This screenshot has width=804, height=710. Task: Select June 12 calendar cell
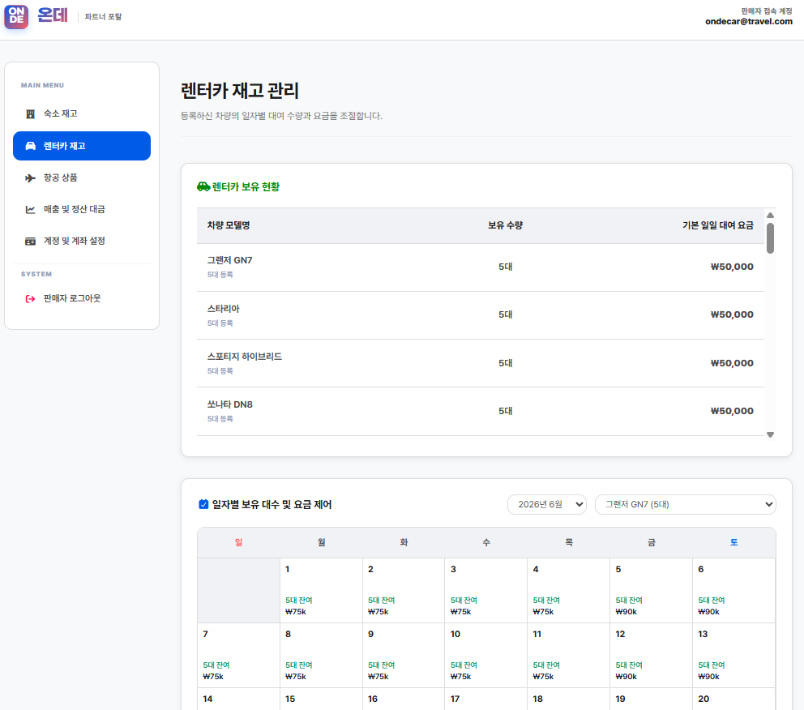(x=651, y=656)
